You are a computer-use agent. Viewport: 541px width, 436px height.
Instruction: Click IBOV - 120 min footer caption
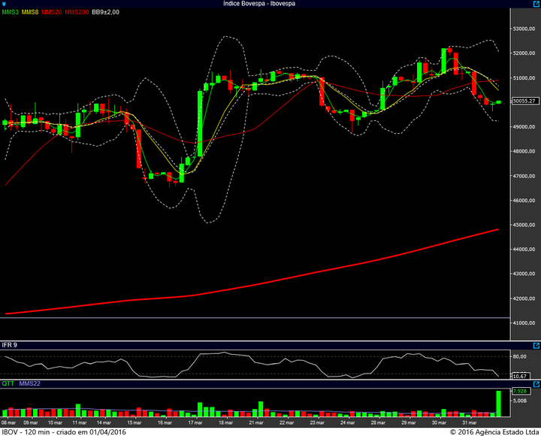click(x=64, y=431)
